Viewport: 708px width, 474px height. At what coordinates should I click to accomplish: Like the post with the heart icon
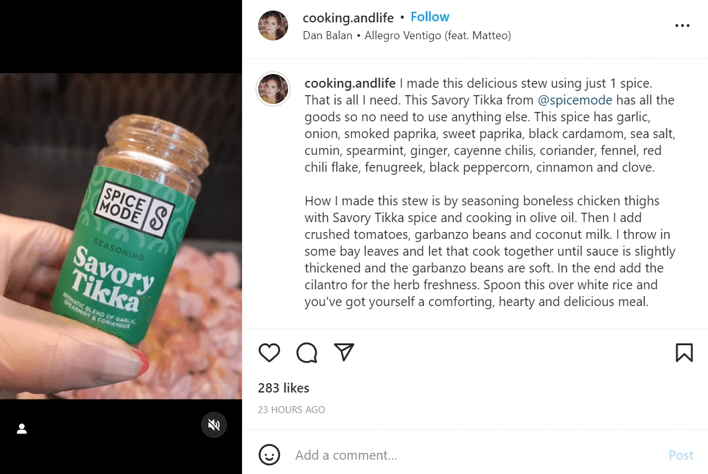click(269, 353)
